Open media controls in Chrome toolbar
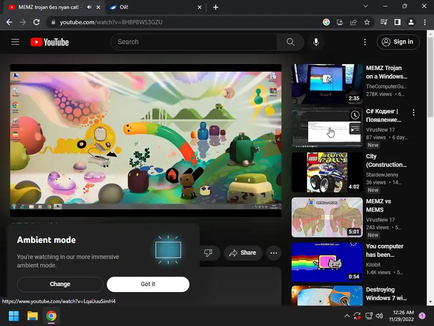434x326 pixels. (384, 22)
